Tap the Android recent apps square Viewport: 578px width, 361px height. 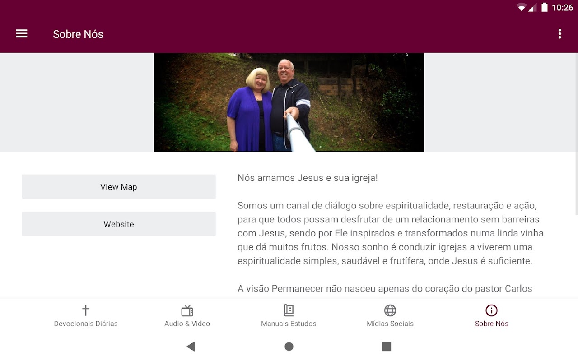click(387, 347)
